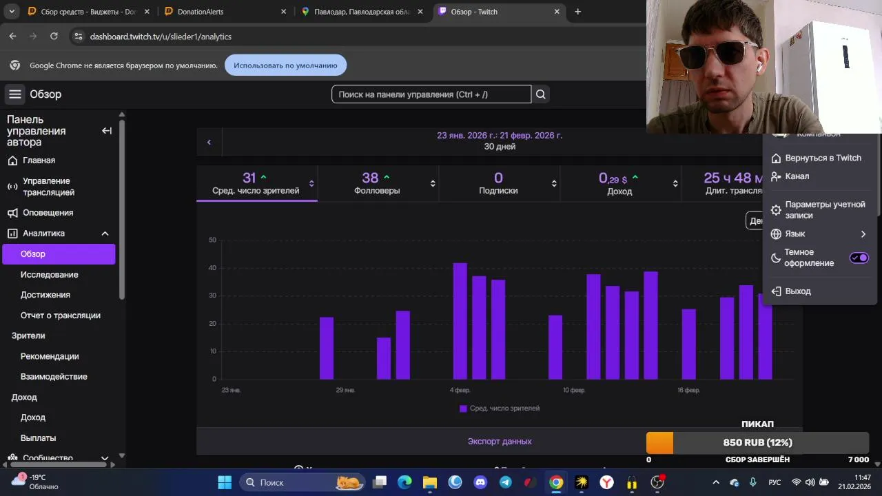Open Рекомендации in the sidebar
This screenshot has width=882, height=496.
[50, 356]
